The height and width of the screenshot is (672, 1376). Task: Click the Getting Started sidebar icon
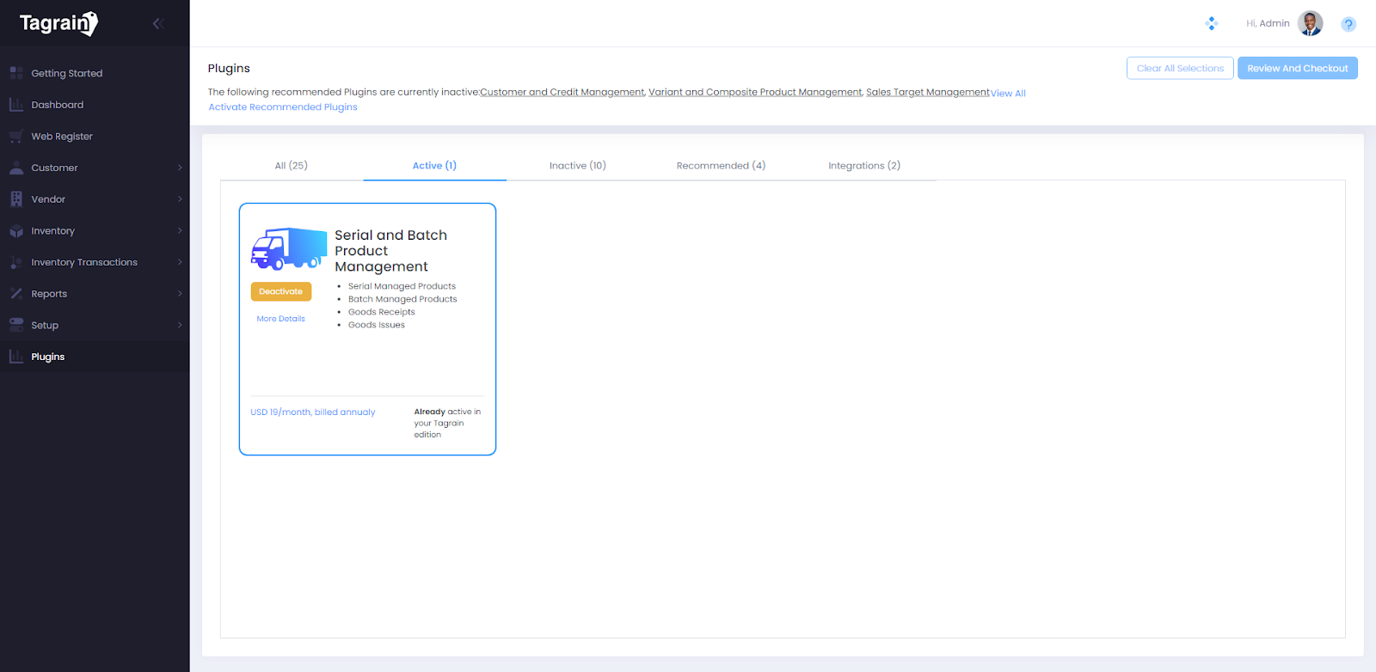(16, 73)
